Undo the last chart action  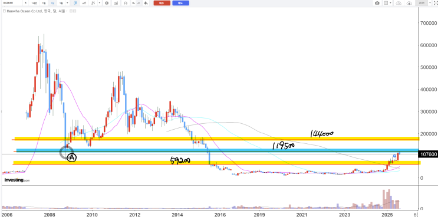134,3
